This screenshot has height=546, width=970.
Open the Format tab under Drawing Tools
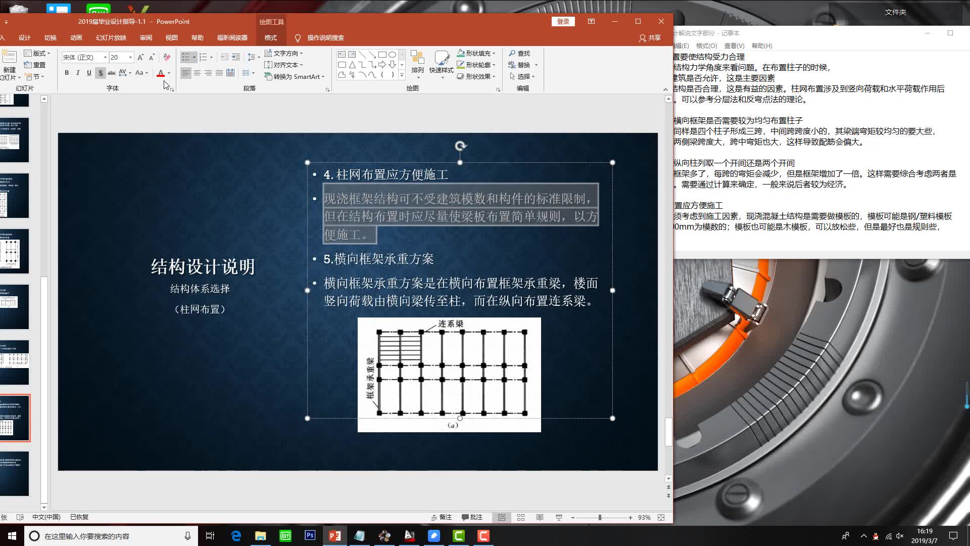pyautogui.click(x=271, y=38)
